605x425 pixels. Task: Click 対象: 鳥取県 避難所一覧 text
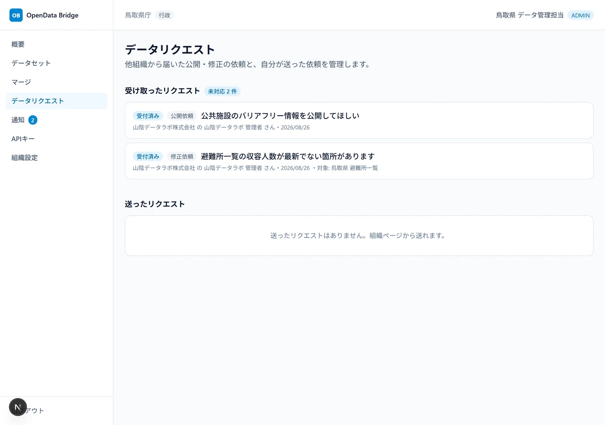[x=347, y=168]
